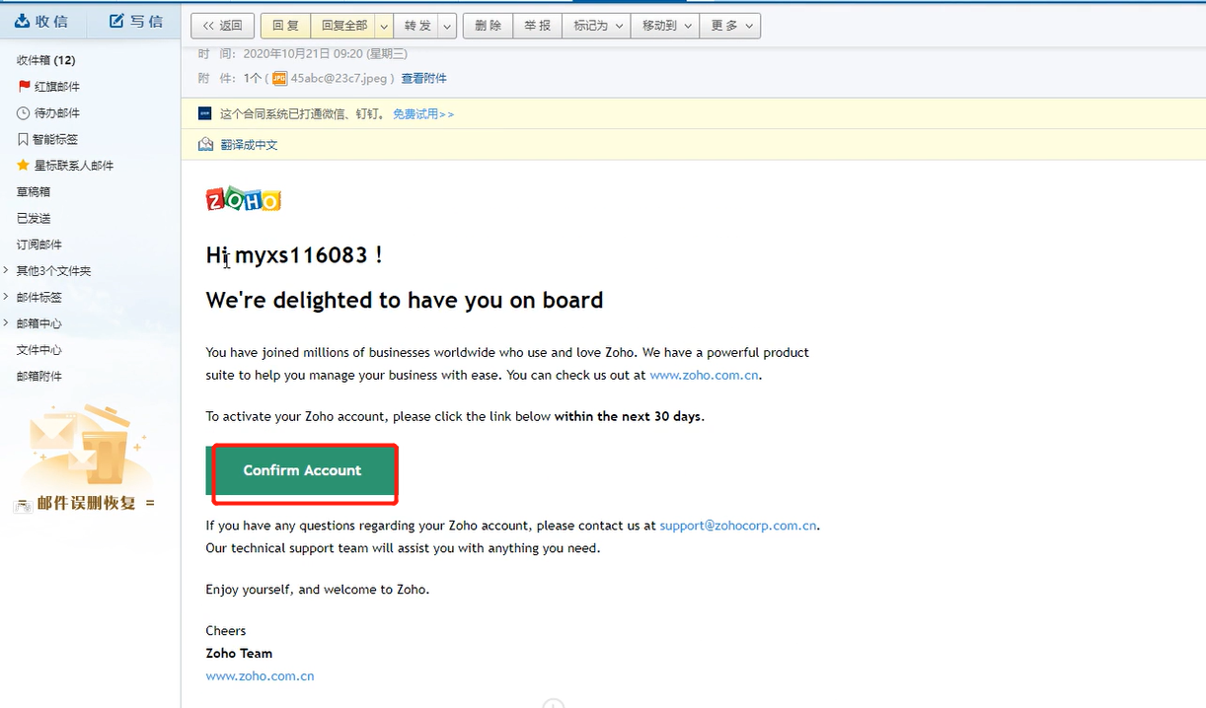1206x708 pixels.
Task: Open the 标记为 dropdown
Action: [598, 27]
